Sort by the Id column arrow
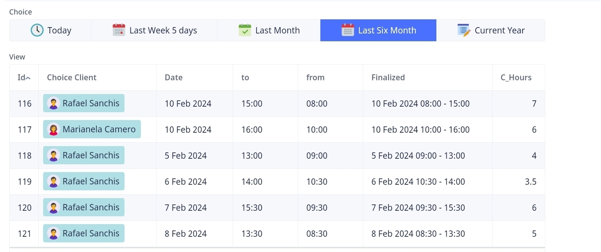 pos(28,78)
